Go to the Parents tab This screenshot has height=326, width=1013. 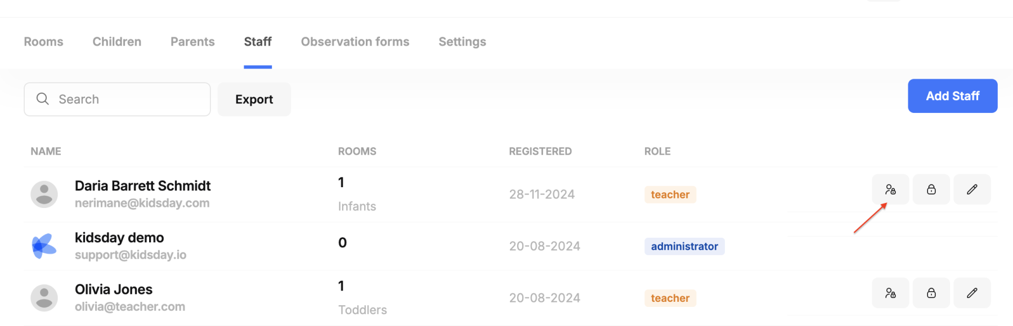(x=192, y=42)
